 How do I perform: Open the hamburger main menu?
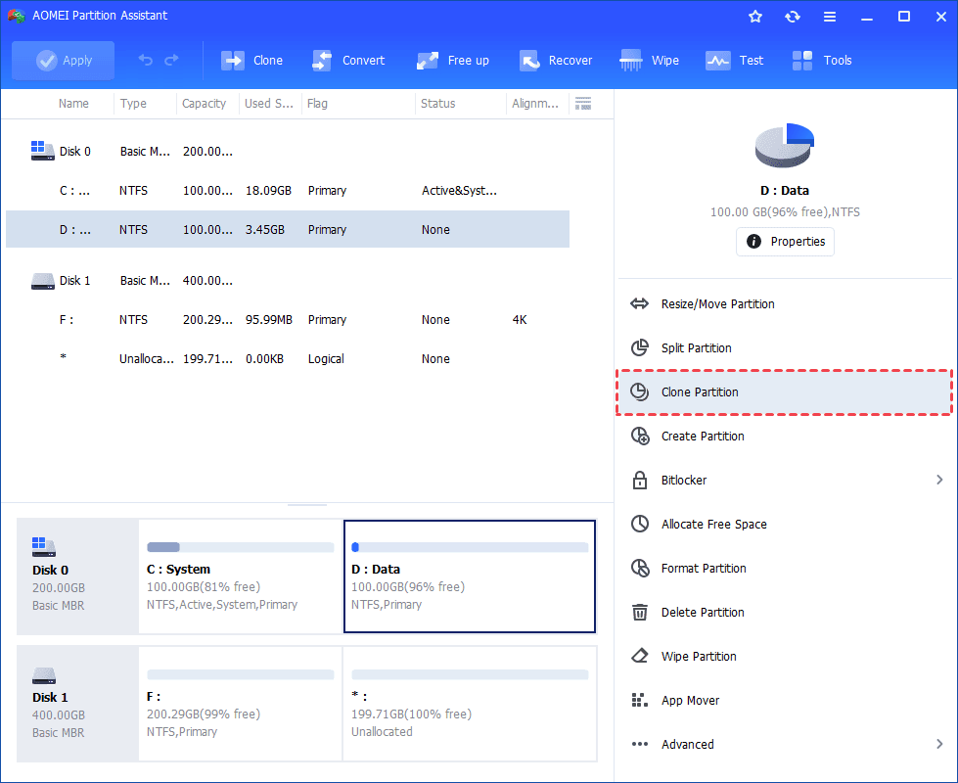828,16
